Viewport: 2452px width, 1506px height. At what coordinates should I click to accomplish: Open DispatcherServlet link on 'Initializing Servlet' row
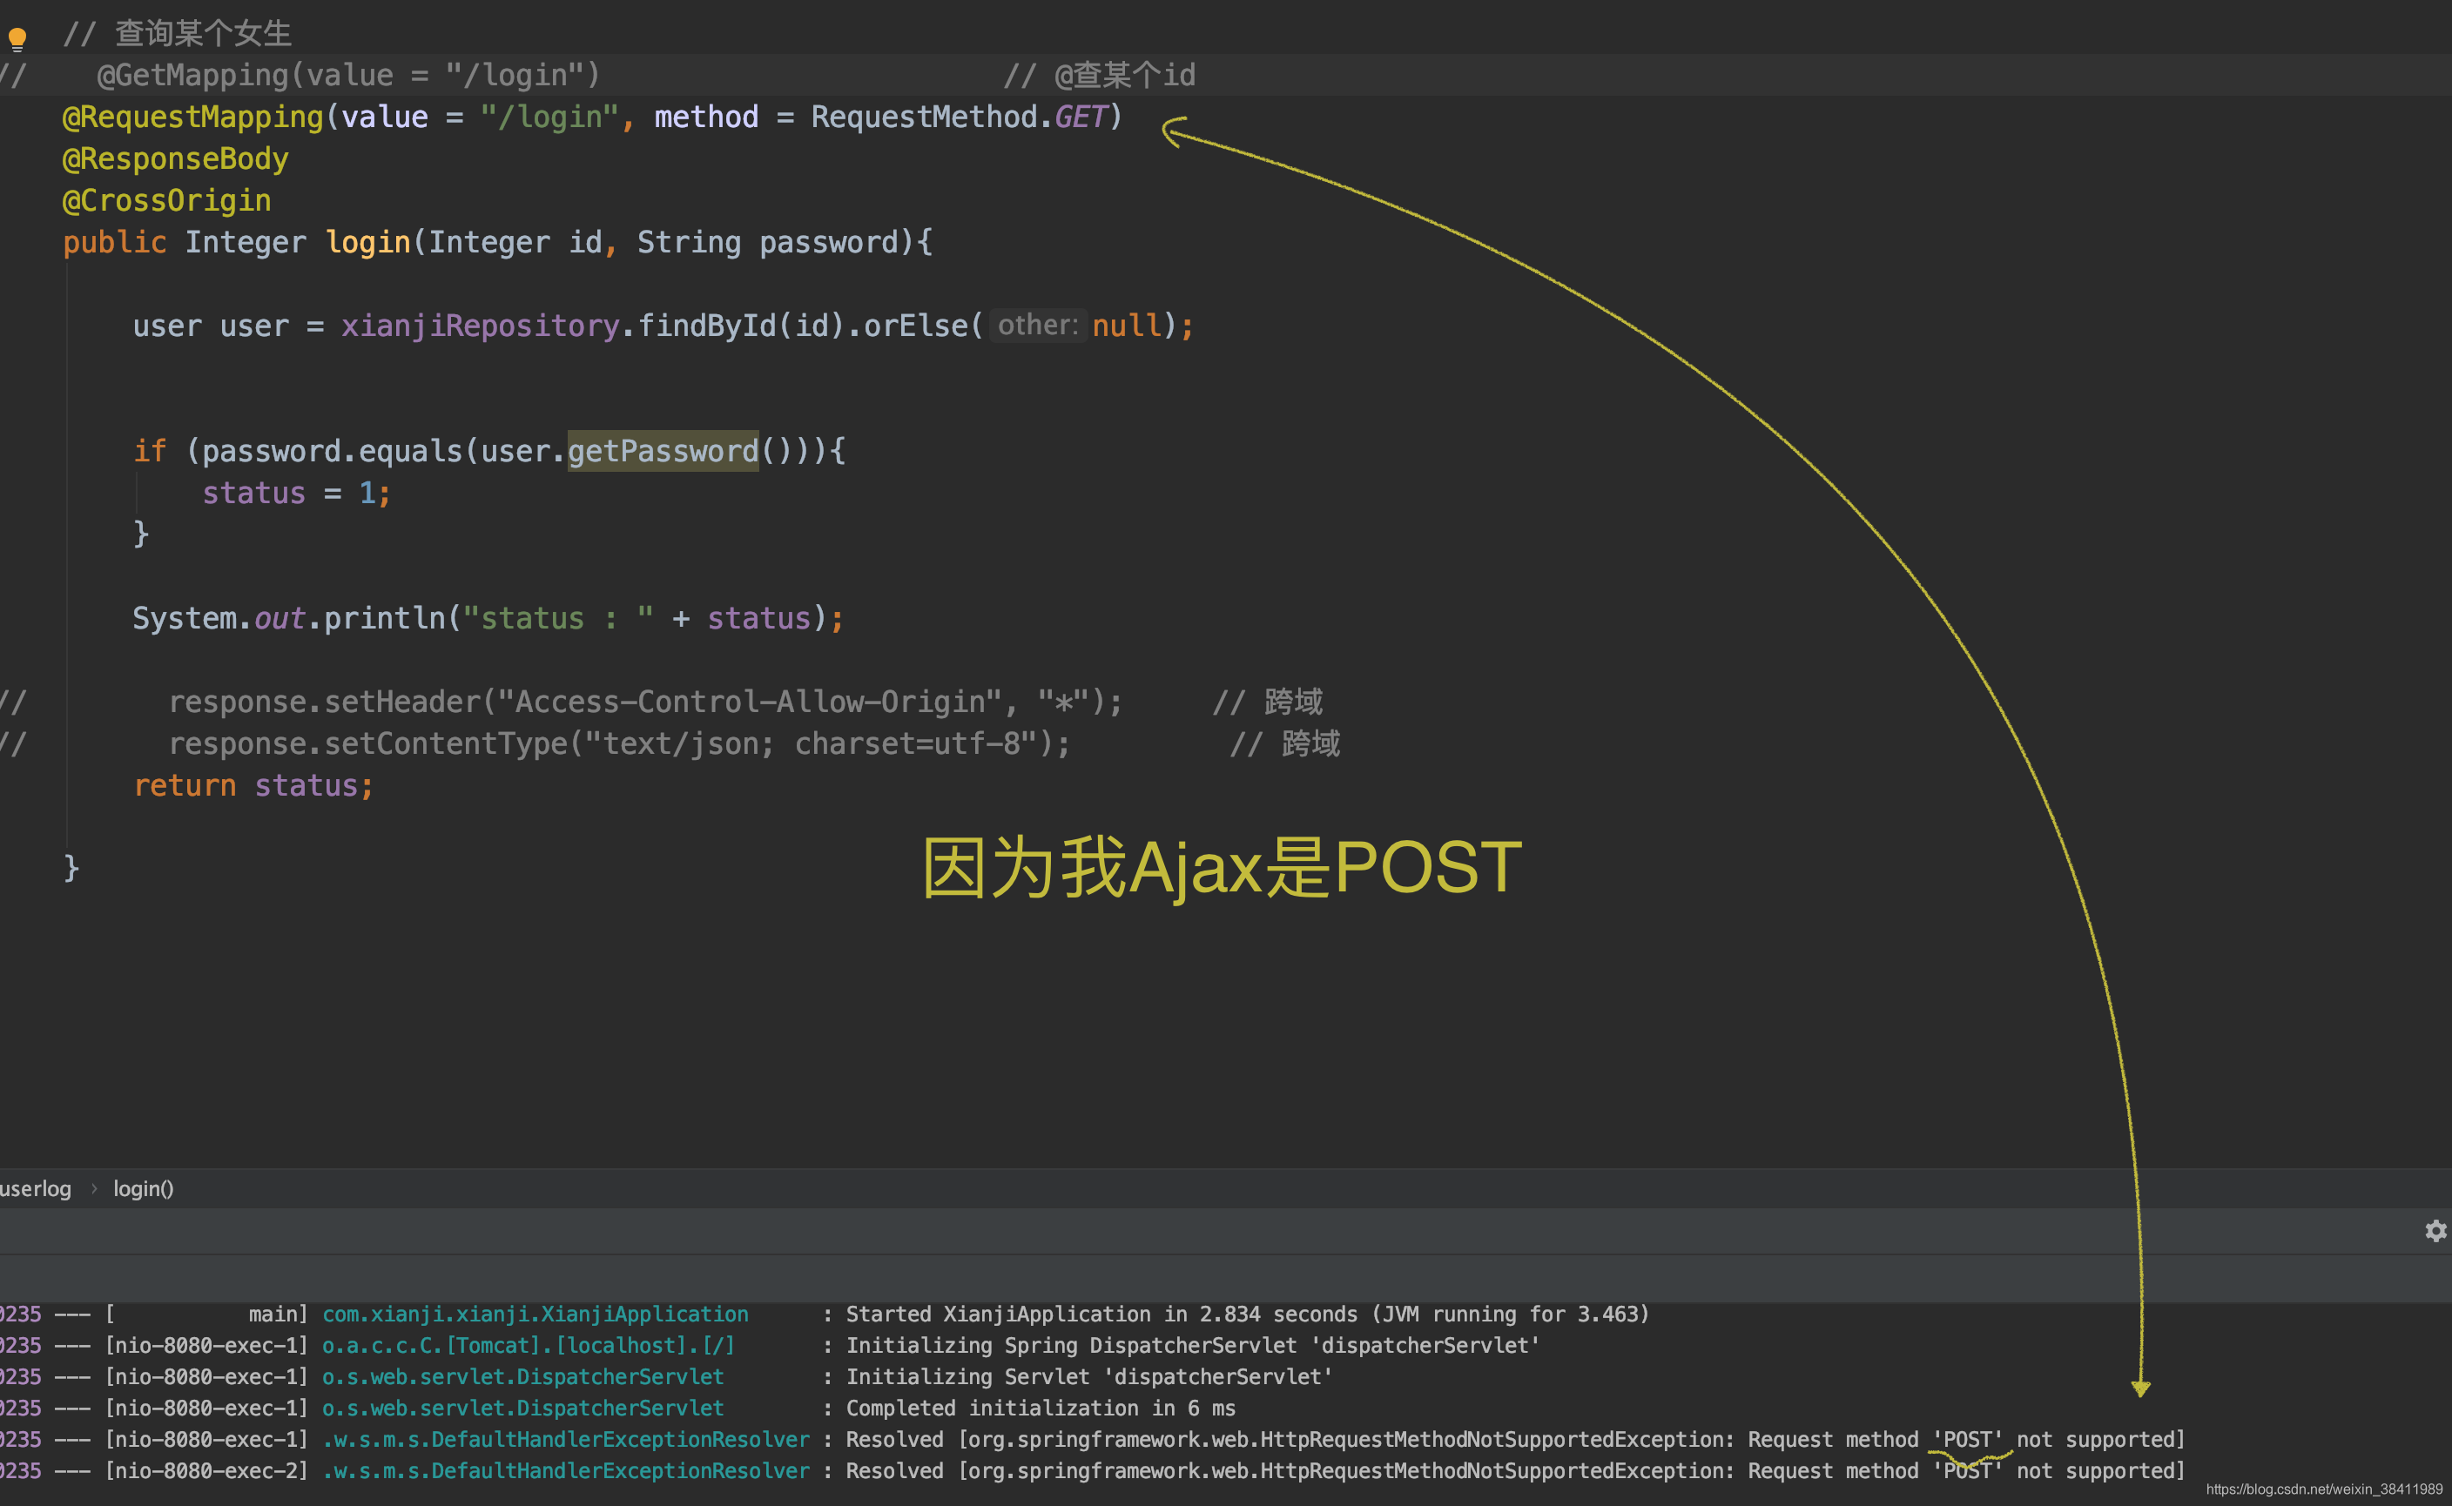click(523, 1376)
